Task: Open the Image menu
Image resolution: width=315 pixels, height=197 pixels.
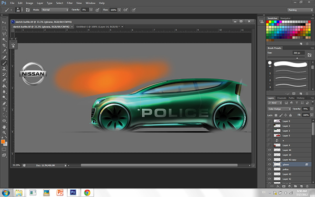Action: click(29, 3)
